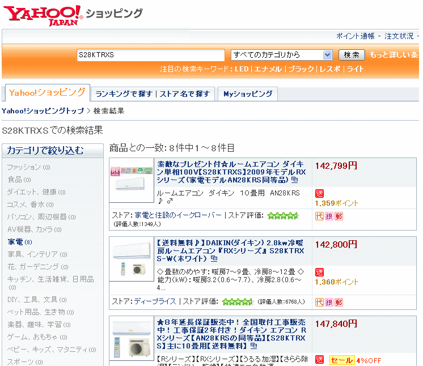This screenshot has width=423, height=366.
Task: Open the 注文状況 order status link
Action: coord(399,36)
